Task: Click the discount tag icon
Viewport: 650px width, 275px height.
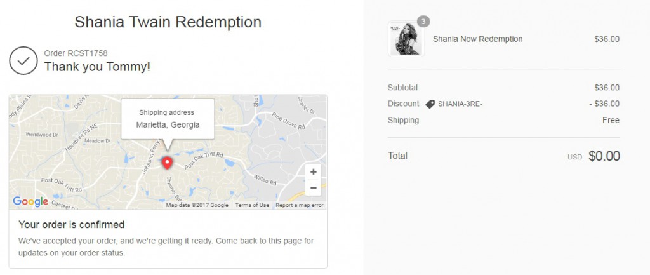Action: 430,104
